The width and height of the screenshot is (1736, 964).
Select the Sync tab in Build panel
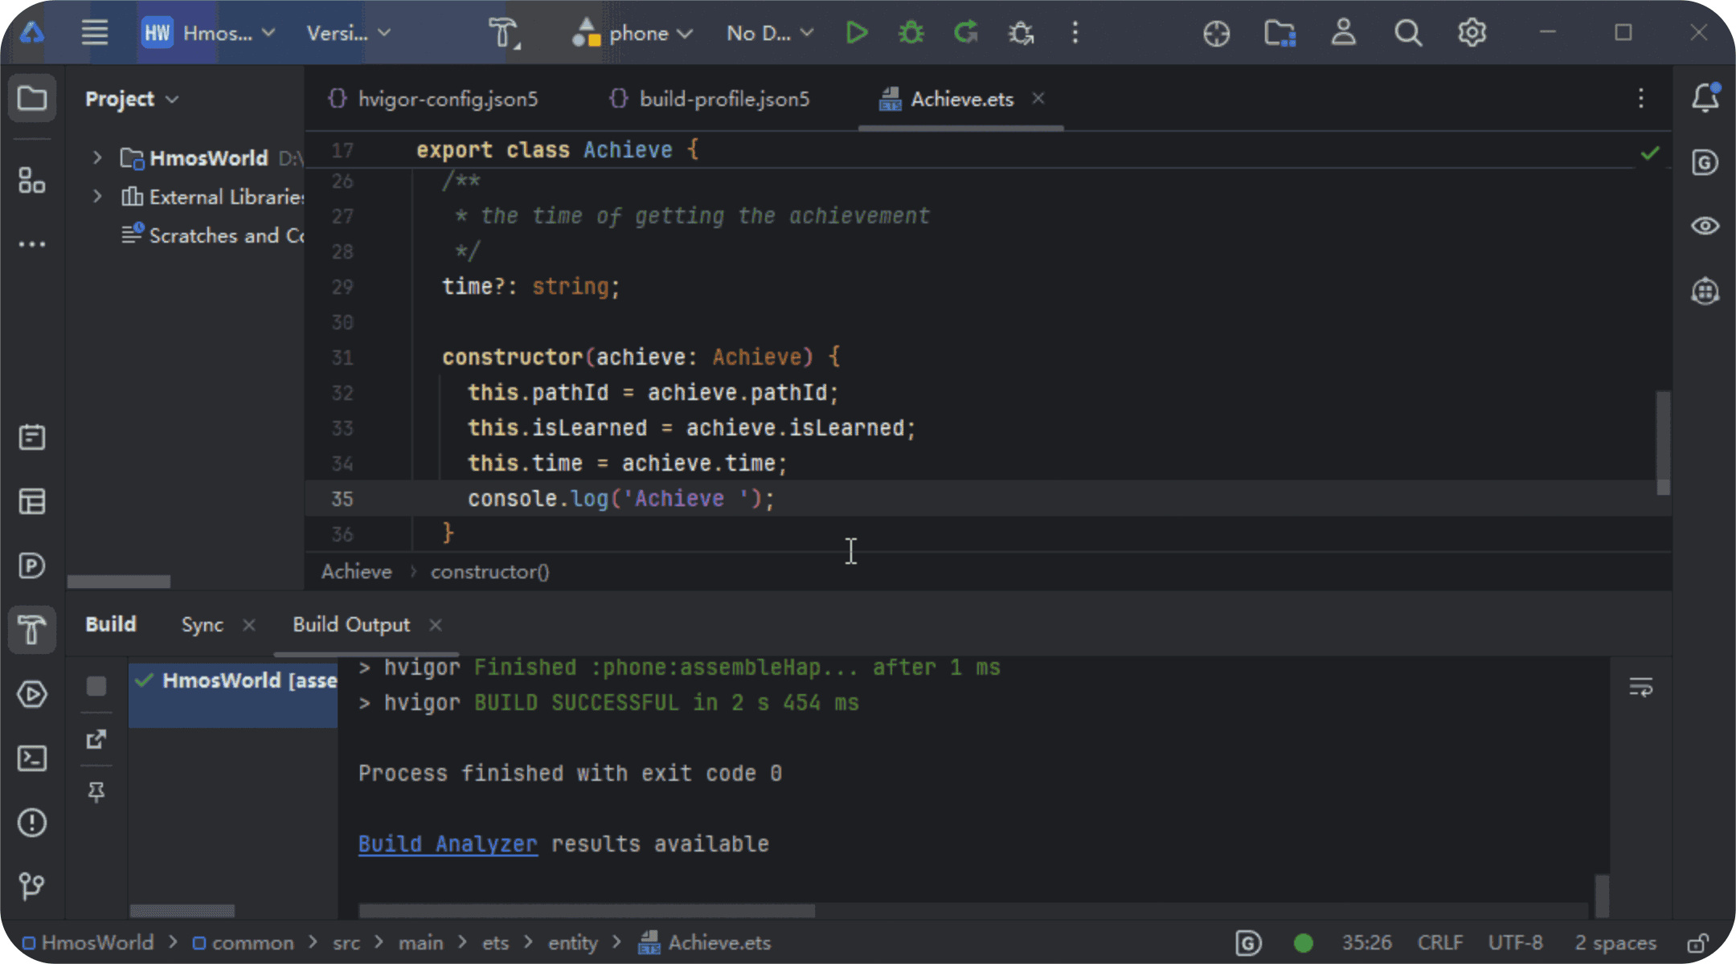click(203, 625)
